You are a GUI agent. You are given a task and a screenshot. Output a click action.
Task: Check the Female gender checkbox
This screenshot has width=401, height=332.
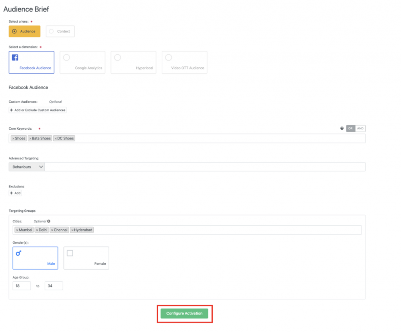coord(70,253)
